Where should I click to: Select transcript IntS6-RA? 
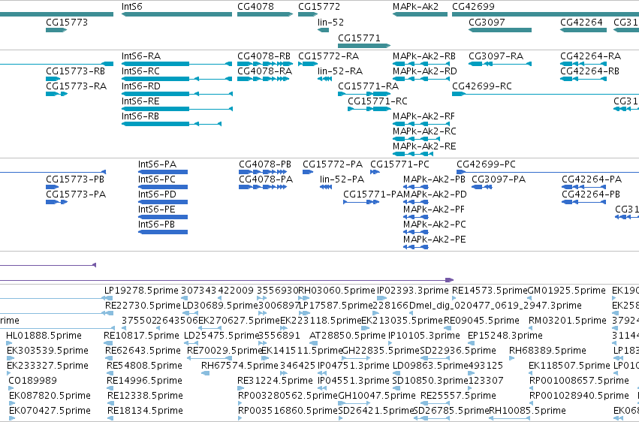[177, 64]
